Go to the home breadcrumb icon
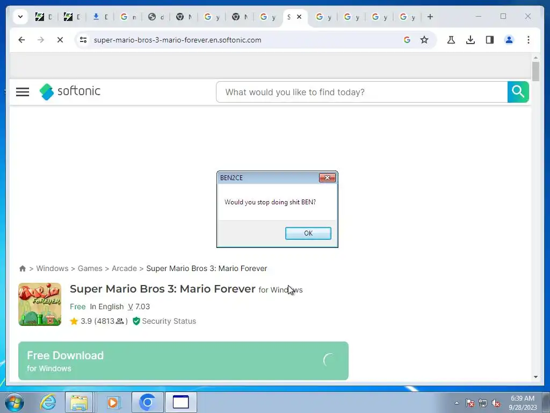This screenshot has width=550, height=413. [x=23, y=269]
